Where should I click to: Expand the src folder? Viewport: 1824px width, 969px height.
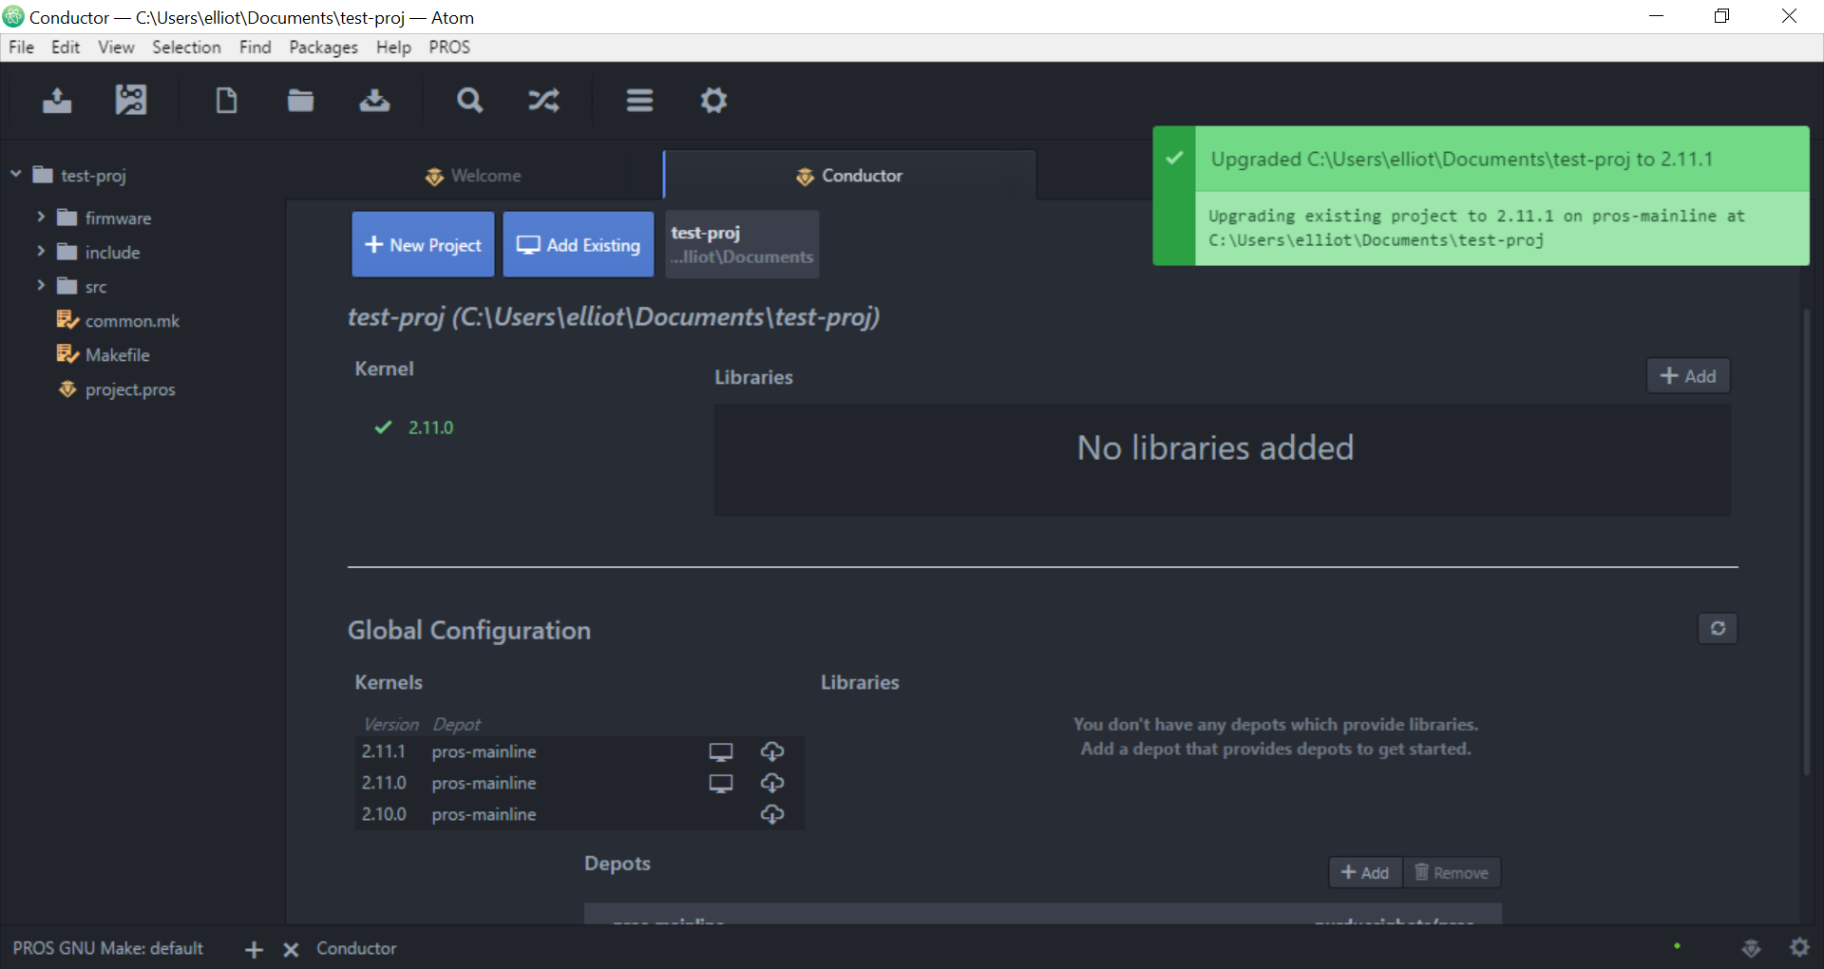click(x=41, y=285)
